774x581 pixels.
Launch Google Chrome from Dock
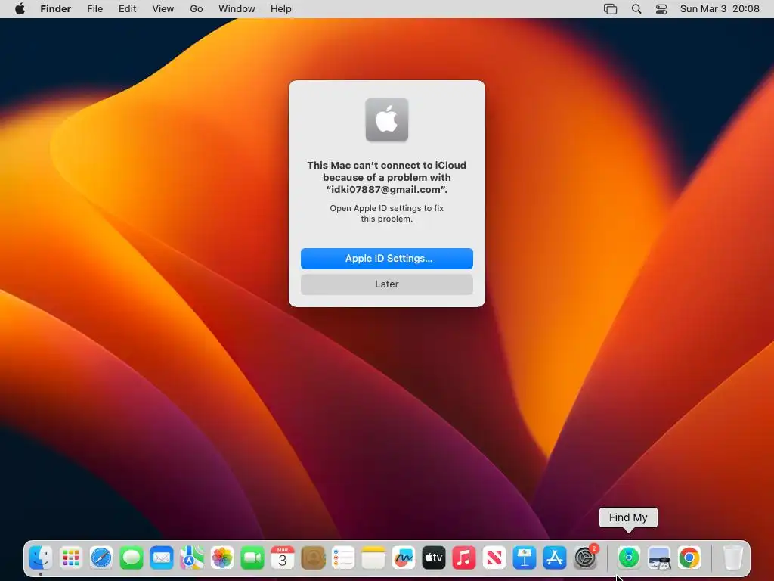(x=689, y=558)
